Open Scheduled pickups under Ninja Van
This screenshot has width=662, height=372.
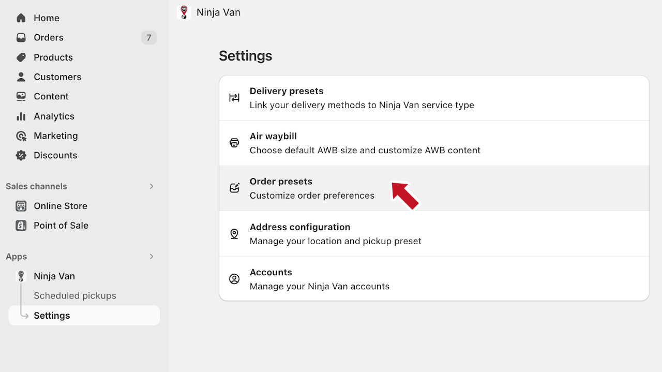[x=75, y=296]
